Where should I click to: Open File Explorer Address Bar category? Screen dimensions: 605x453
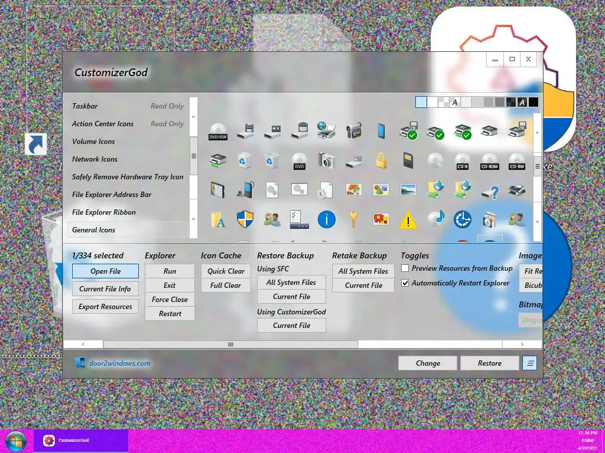coord(128,195)
